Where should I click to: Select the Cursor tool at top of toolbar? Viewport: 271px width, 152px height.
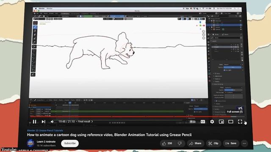(x=35, y=23)
